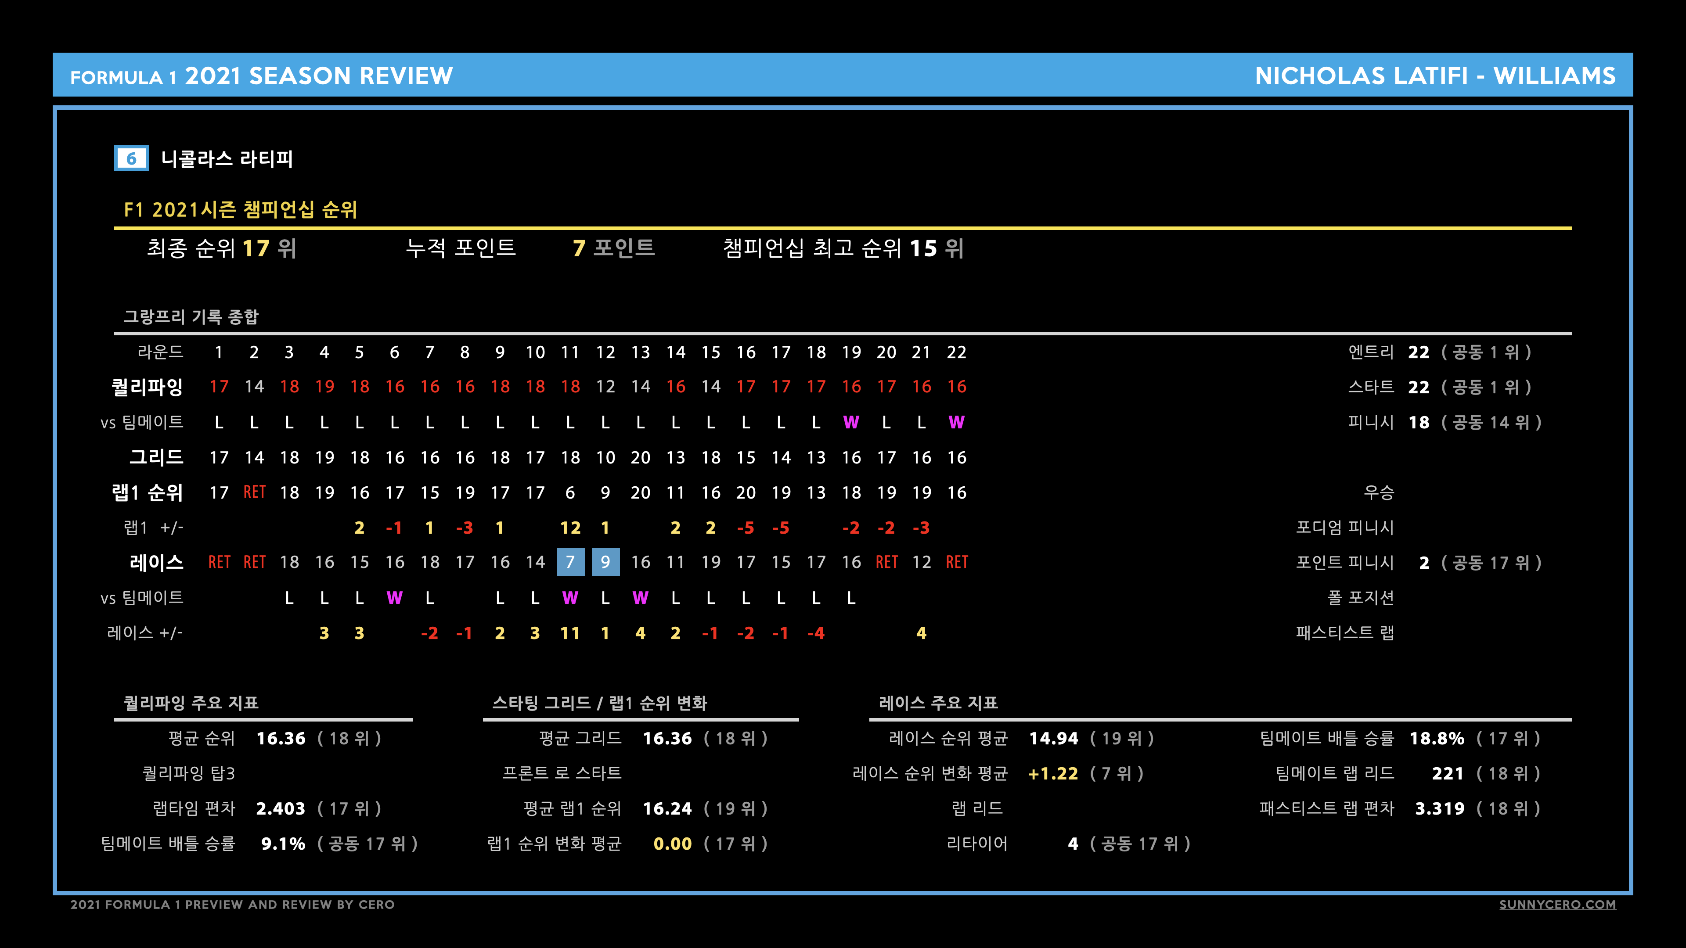Image resolution: width=1686 pixels, height=948 pixels.
Task: Click final rank 최종 순위 17 위
Action: coord(222,248)
